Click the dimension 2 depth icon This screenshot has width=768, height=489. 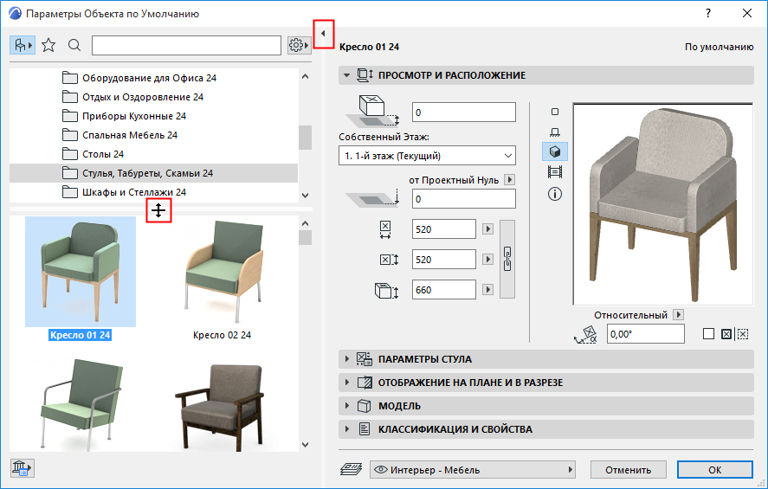(390, 260)
